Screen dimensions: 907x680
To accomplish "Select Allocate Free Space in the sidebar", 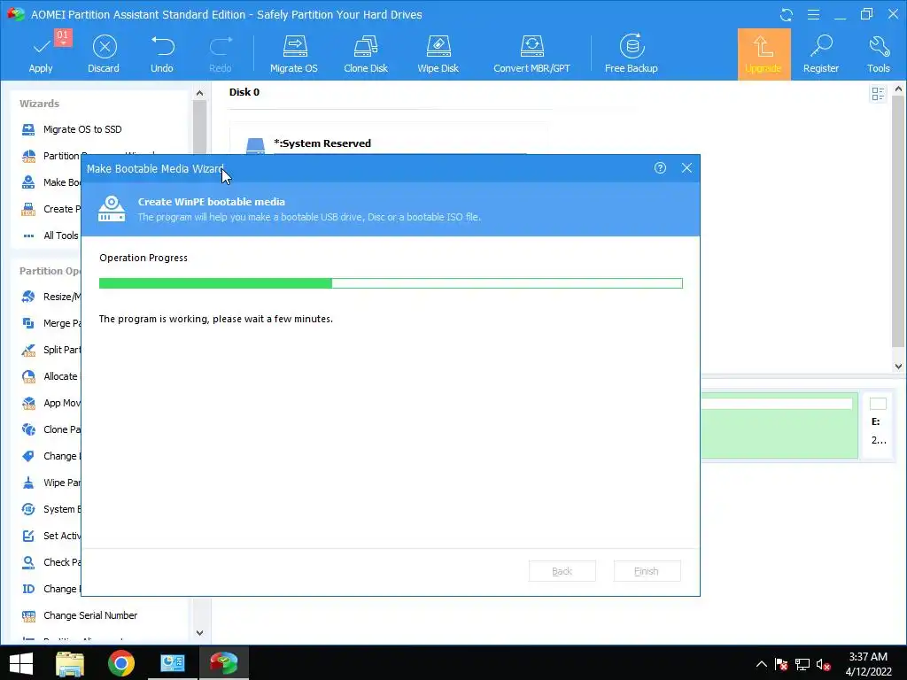I will [x=50, y=376].
